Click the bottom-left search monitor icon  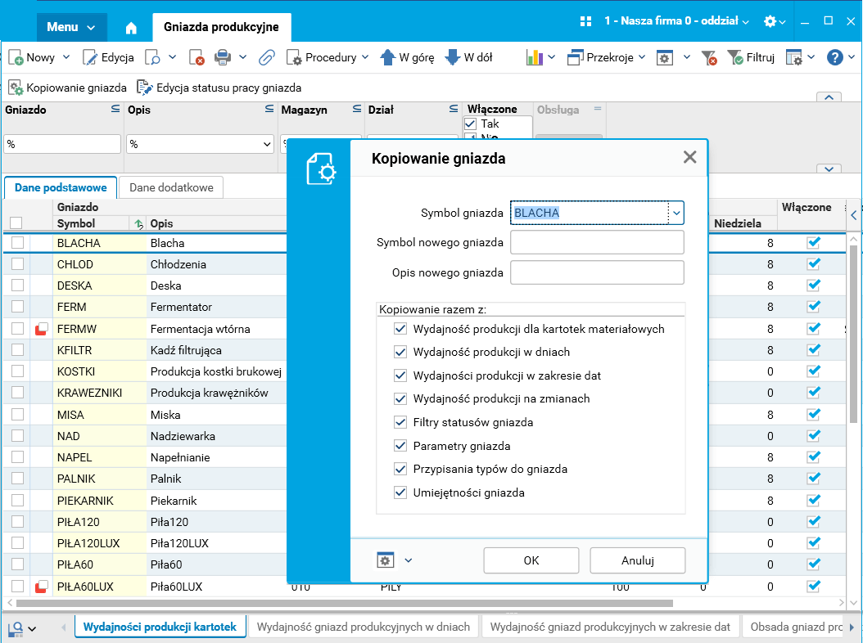coord(16,629)
